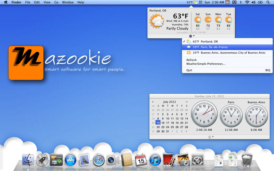
Task: Open the Finder icon in the Dock
Action: tap(28, 160)
